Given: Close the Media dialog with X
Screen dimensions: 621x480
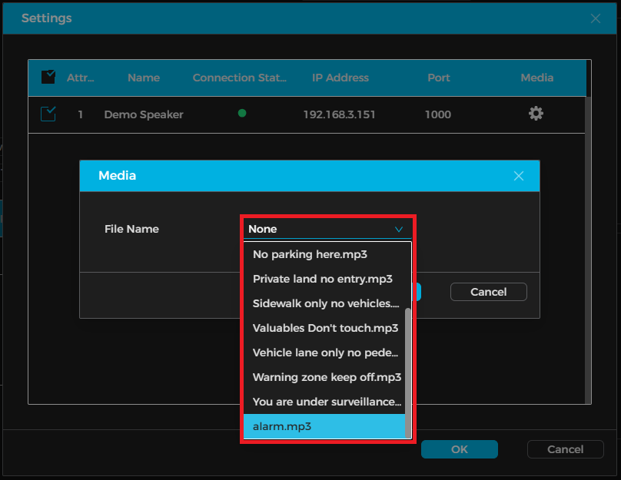Looking at the screenshot, I should [x=519, y=176].
